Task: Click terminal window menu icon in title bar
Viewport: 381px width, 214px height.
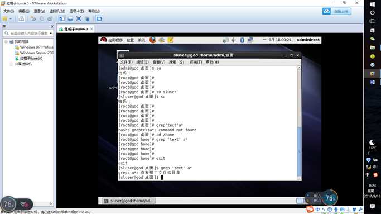Action: pyautogui.click(x=122, y=55)
